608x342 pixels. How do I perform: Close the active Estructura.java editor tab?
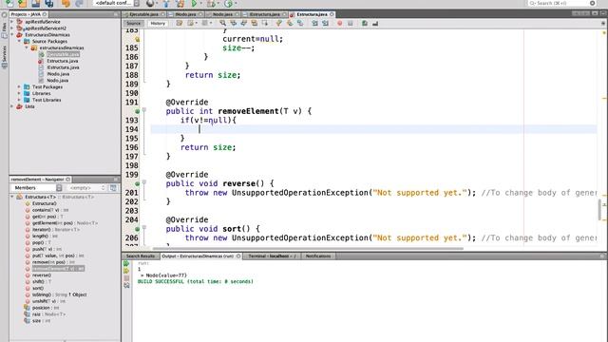point(332,14)
